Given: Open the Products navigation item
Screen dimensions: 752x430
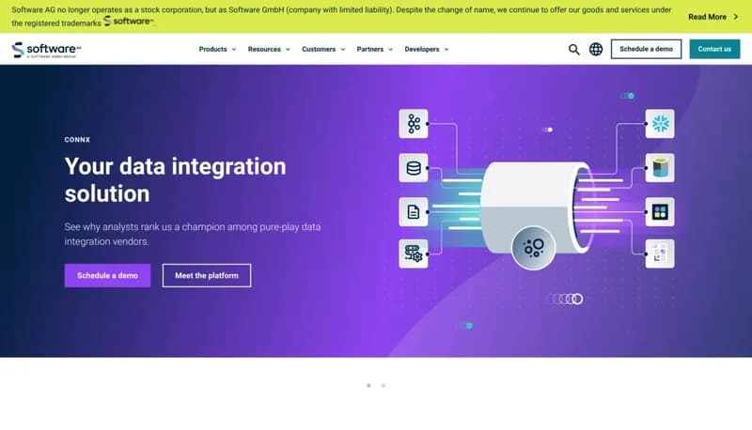Looking at the screenshot, I should click(213, 50).
